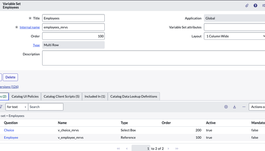Open the Layout dropdown
Image resolution: width=265 pixels, height=151 pixels.
234,36
